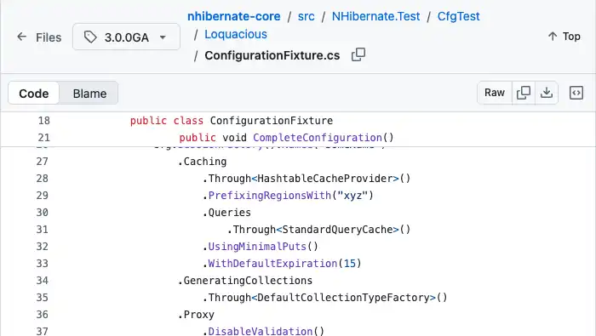This screenshot has width=596, height=336.
Task: Click the tag icon in branch selector
Action: pyautogui.click(x=90, y=37)
